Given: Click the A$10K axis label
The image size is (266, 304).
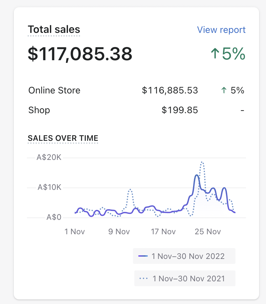Looking at the screenshot, I should [49, 188].
